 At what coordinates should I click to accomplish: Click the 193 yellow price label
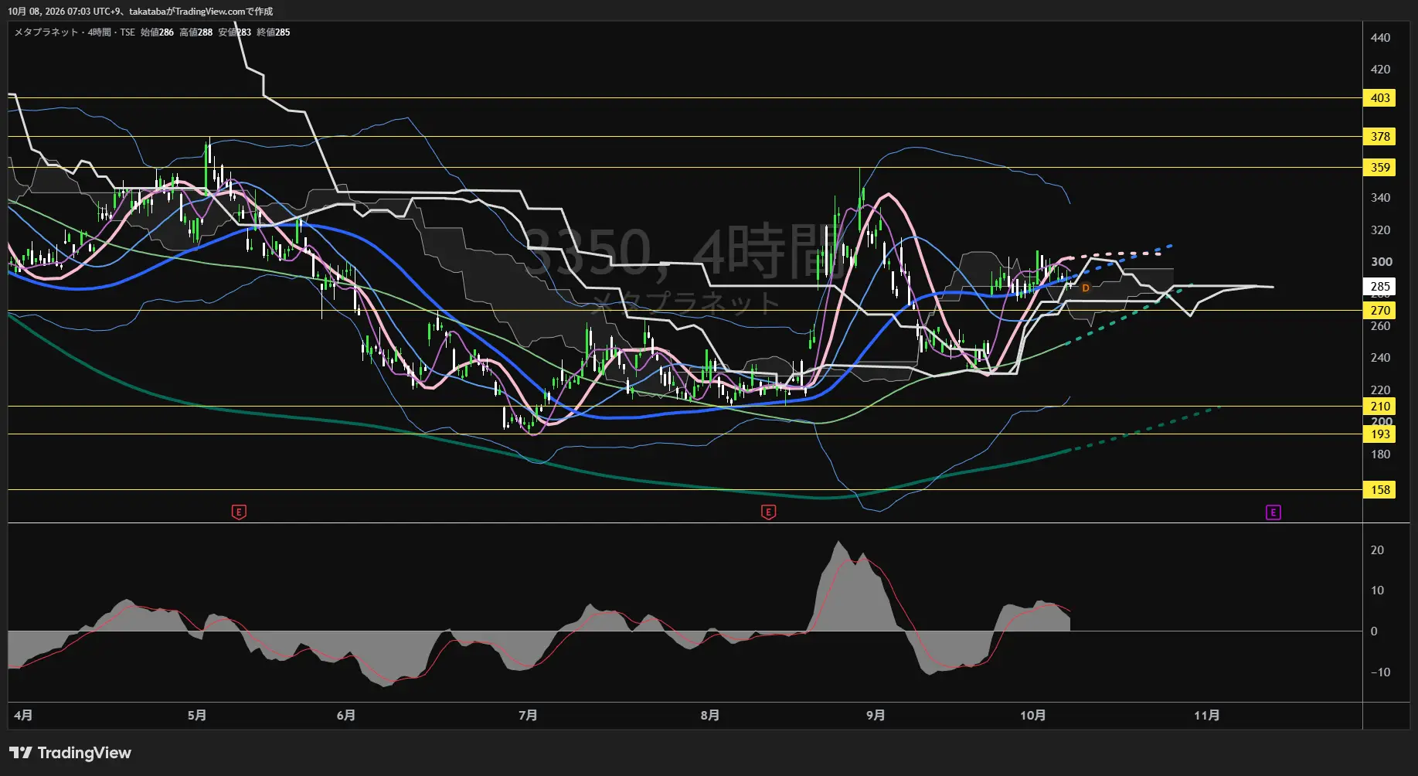tap(1380, 434)
